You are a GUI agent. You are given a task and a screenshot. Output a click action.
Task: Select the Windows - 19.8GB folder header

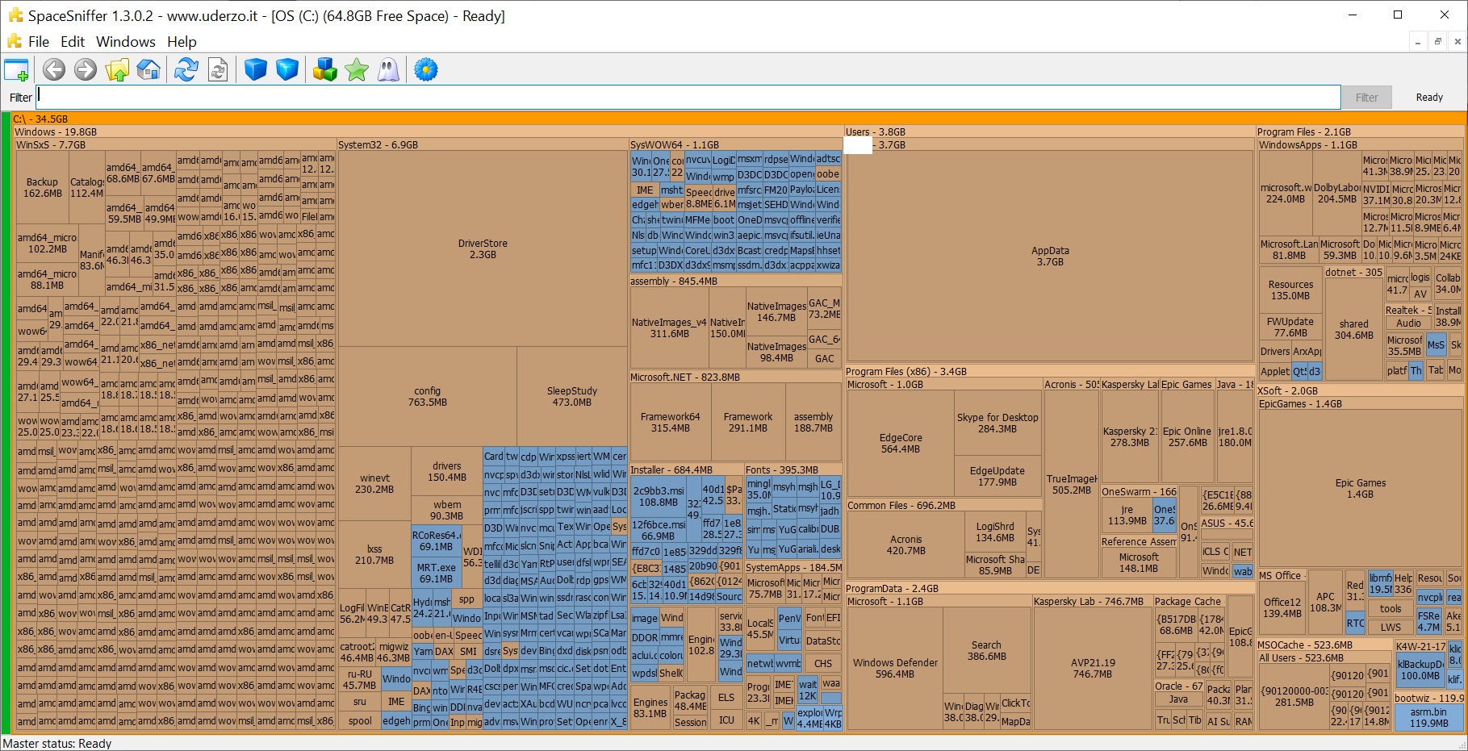pyautogui.click(x=428, y=131)
